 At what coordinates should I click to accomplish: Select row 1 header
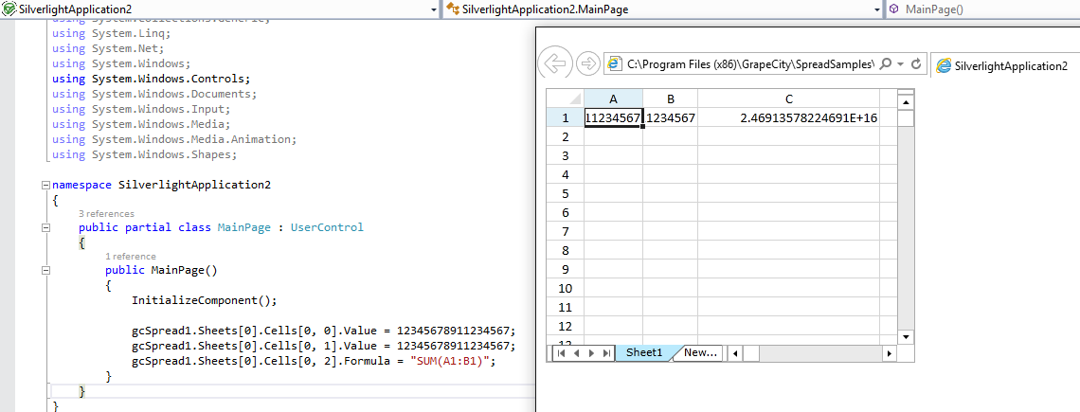(566, 117)
